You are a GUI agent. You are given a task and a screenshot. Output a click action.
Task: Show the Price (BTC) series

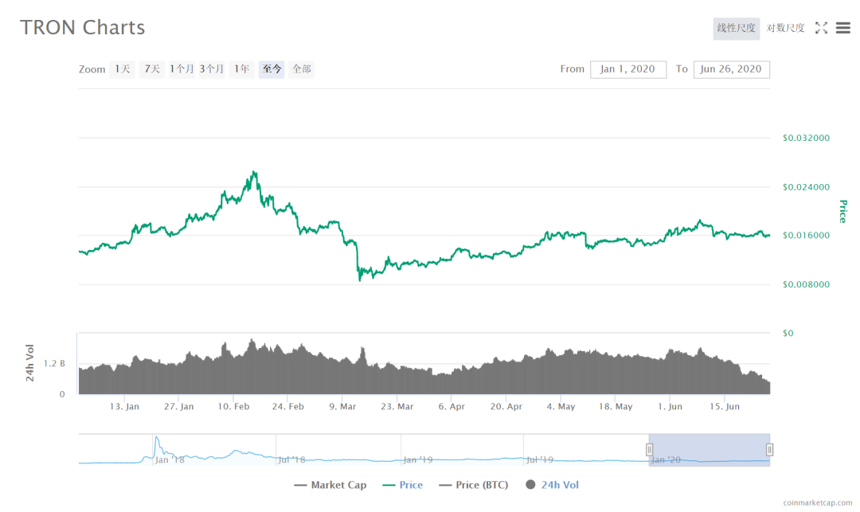(474, 485)
